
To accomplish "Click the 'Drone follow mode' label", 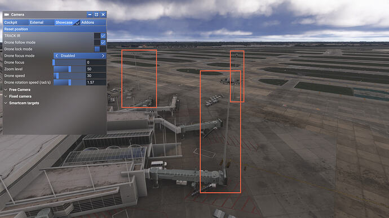I will (x=20, y=42).
